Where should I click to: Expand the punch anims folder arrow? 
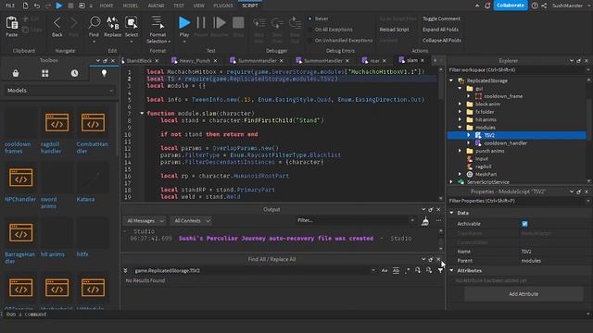click(x=461, y=151)
